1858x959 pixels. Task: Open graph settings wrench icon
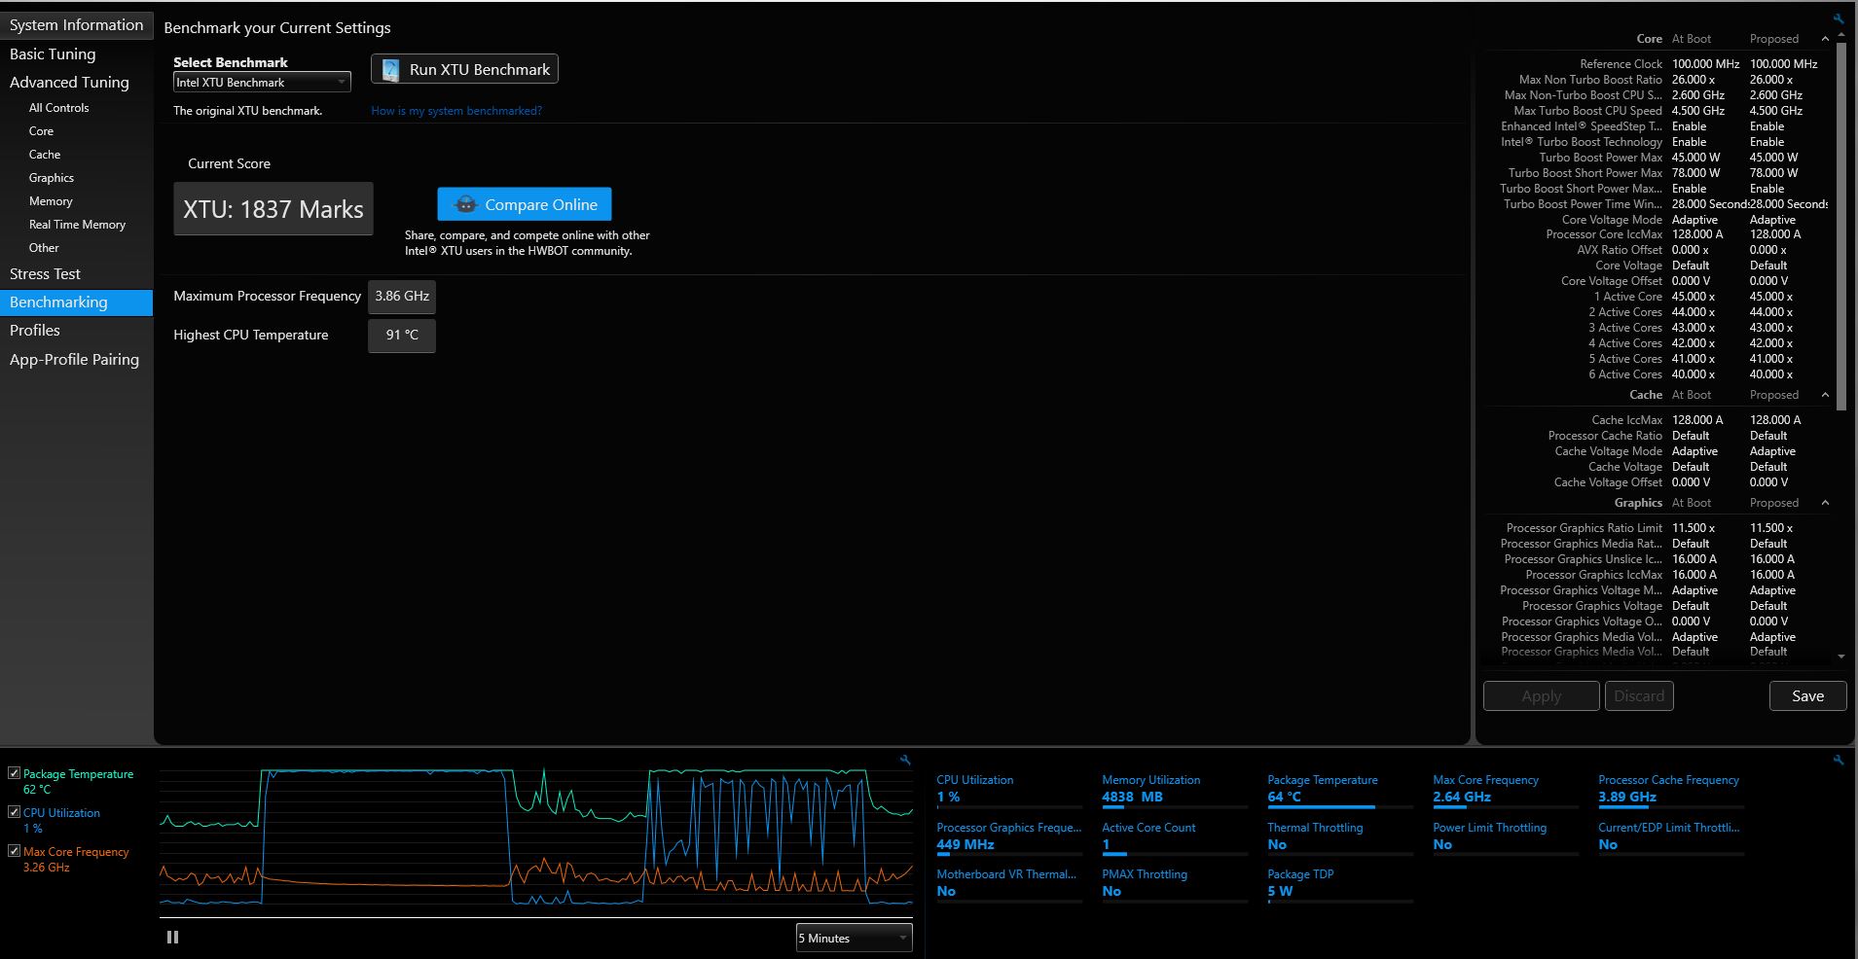905,761
